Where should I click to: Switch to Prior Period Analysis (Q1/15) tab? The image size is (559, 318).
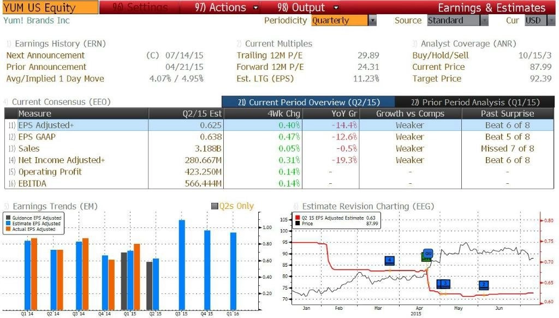pos(475,102)
